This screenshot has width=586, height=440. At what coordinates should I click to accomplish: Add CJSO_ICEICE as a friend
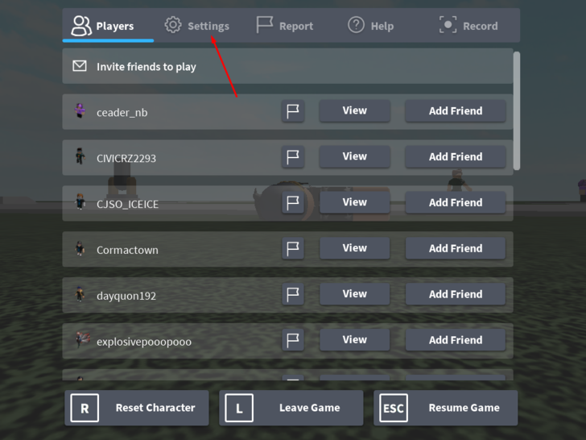coord(456,202)
